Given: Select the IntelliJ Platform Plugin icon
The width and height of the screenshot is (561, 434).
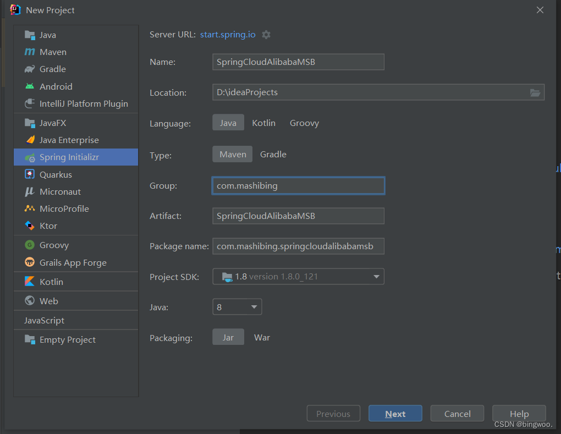Looking at the screenshot, I should 30,104.
